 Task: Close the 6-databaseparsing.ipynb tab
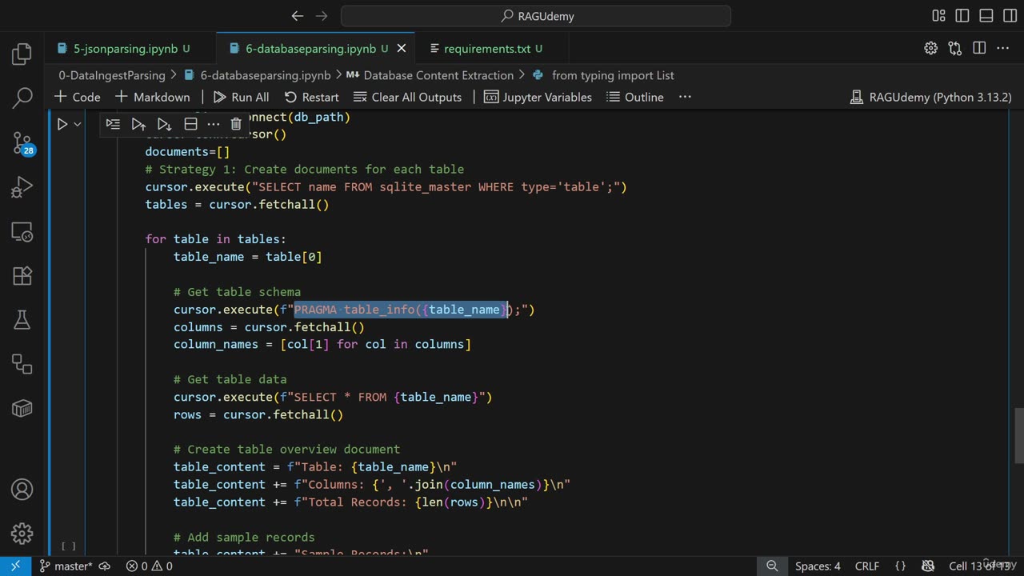[x=402, y=49]
